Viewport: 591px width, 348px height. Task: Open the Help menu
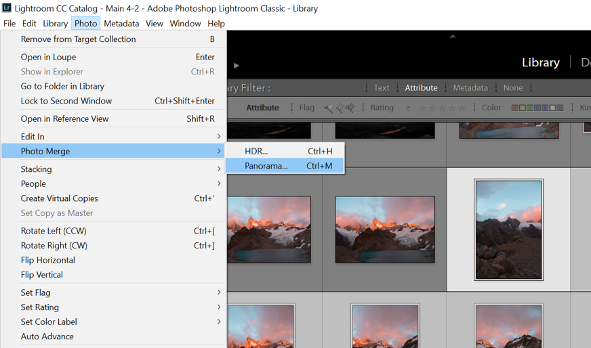[x=216, y=23]
